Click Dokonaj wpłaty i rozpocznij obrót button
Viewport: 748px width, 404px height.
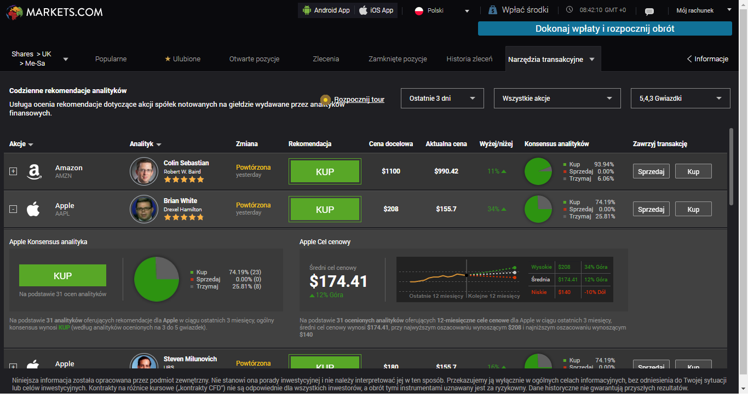605,28
